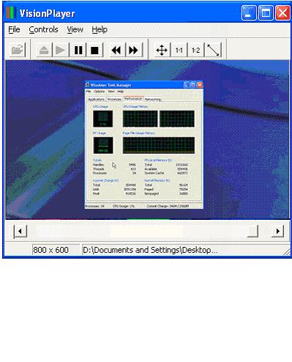Image resolution: width=292 pixels, height=362 pixels.
Task: Open the Help menu
Action: [x=100, y=29]
